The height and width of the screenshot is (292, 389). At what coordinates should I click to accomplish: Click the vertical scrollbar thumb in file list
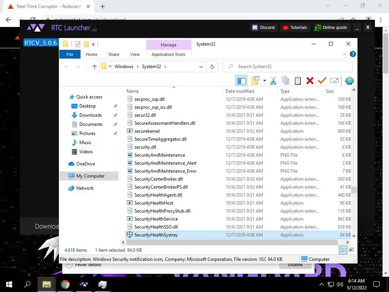point(354,190)
